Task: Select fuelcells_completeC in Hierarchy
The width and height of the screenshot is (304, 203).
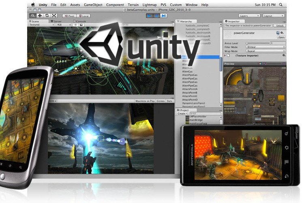Action: (x=197, y=26)
